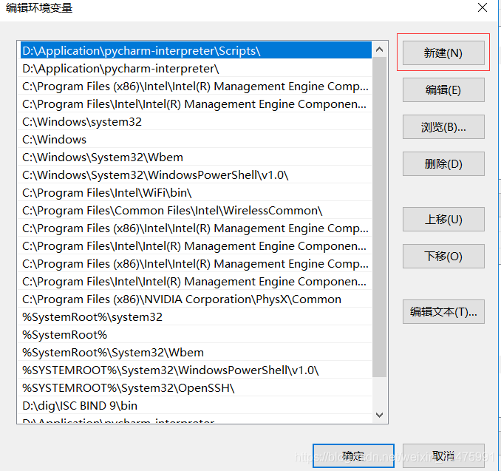
Task: Open the 浏览(B)... folder browser
Action: tap(443, 127)
